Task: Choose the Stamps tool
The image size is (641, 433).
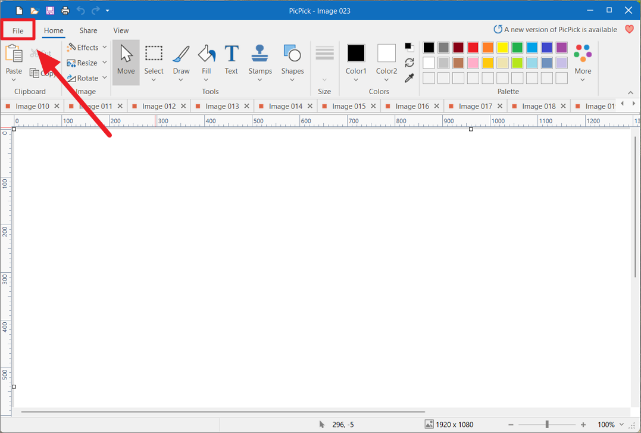Action: (260, 60)
